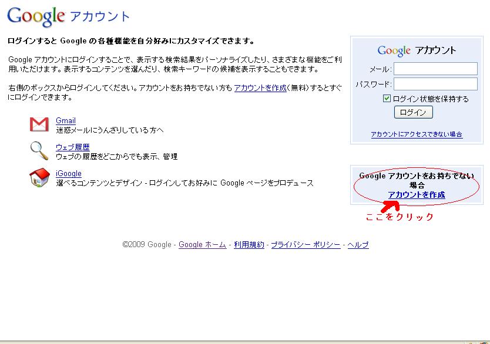Click the ログイン button
490x344 pixels.
[414, 112]
